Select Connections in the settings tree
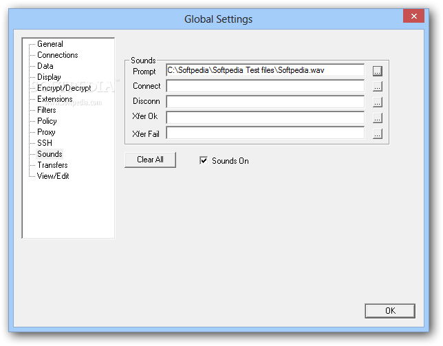The height and width of the screenshot is (346, 443). coord(58,55)
